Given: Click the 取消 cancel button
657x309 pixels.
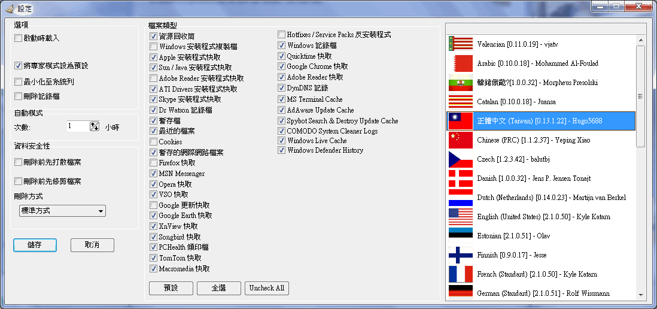Looking at the screenshot, I should tap(92, 245).
